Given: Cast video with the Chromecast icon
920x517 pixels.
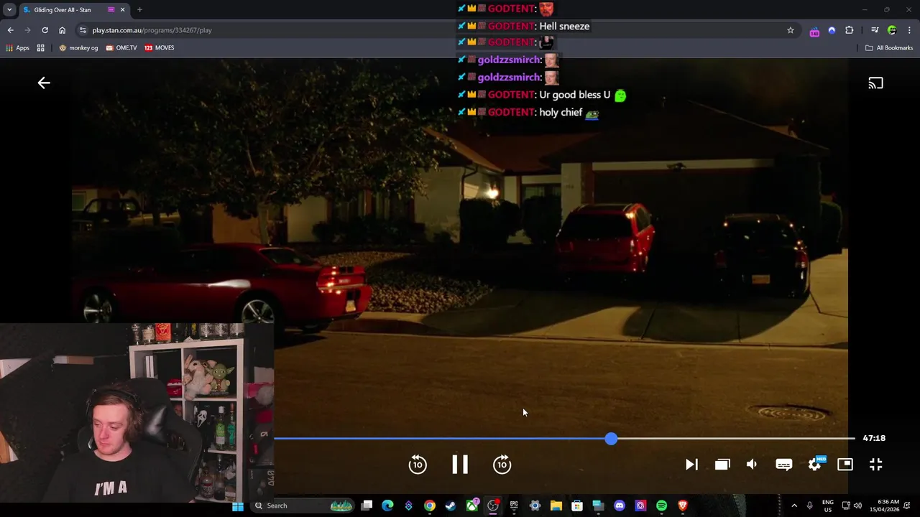Looking at the screenshot, I should click(x=875, y=83).
